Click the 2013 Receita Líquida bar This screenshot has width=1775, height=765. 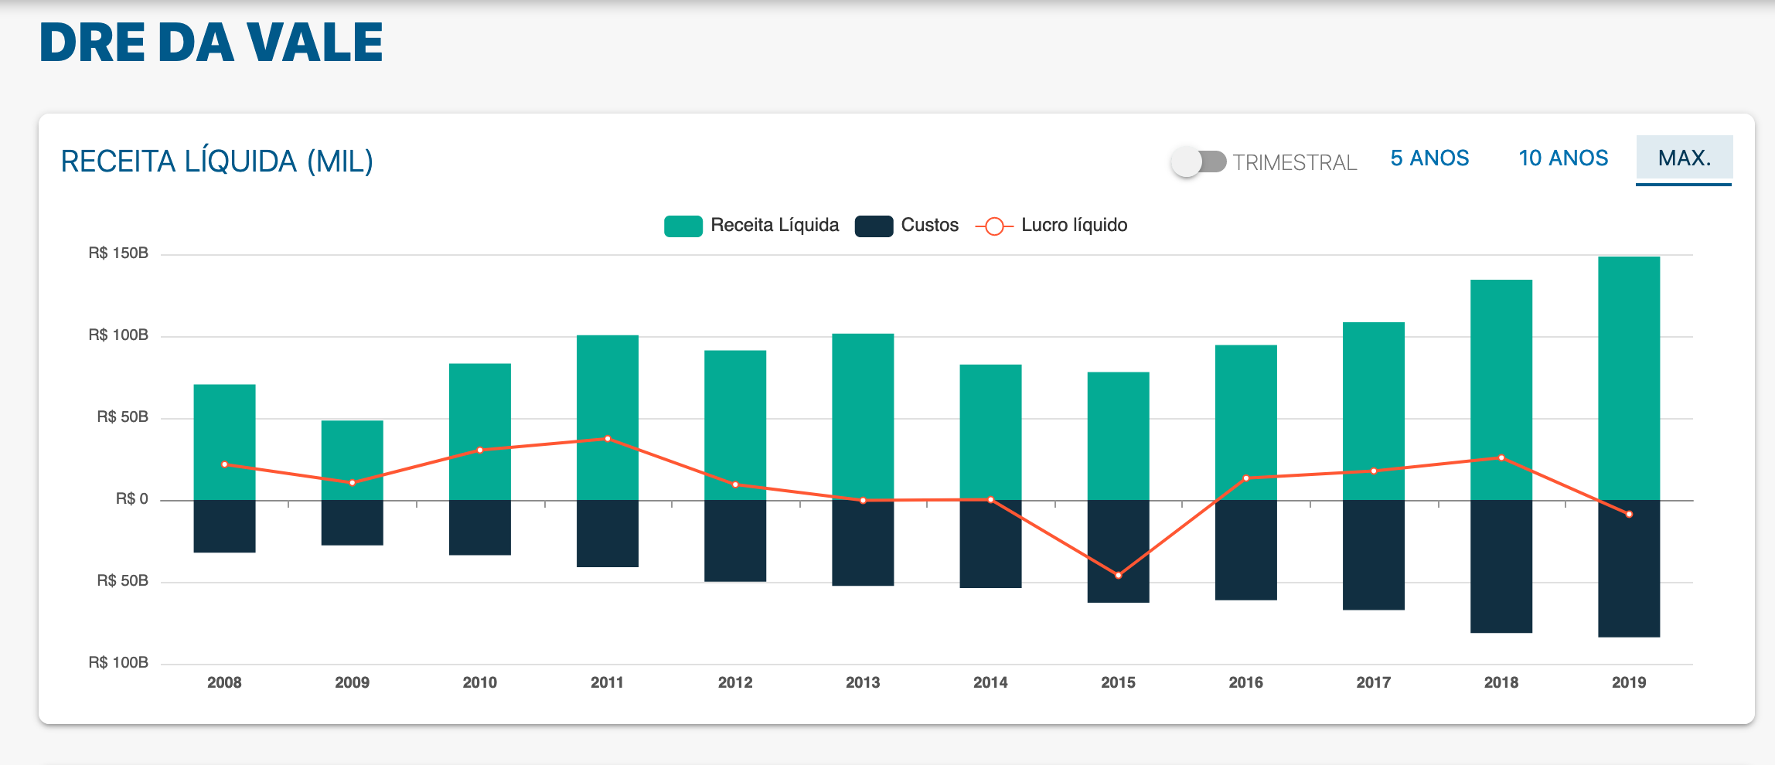(x=863, y=416)
